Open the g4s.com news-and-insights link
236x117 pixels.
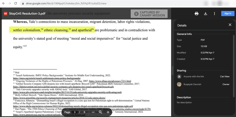(x=67, y=92)
